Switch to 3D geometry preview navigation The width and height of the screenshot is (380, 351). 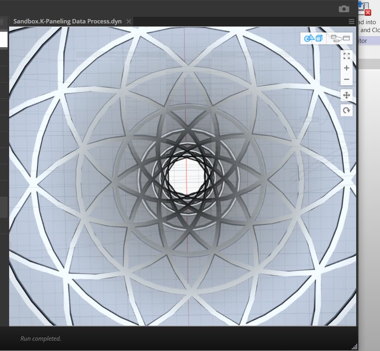pos(313,38)
